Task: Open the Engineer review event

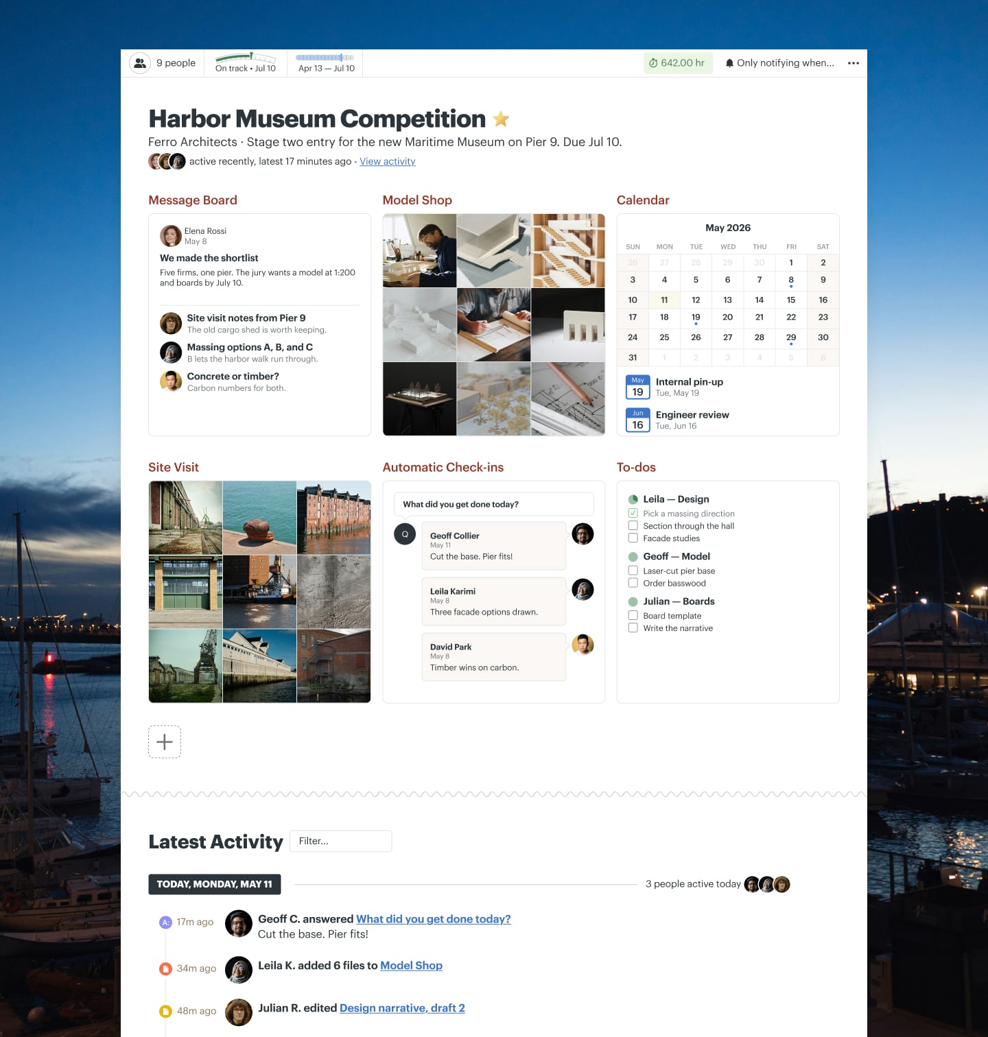Action: tap(692, 415)
